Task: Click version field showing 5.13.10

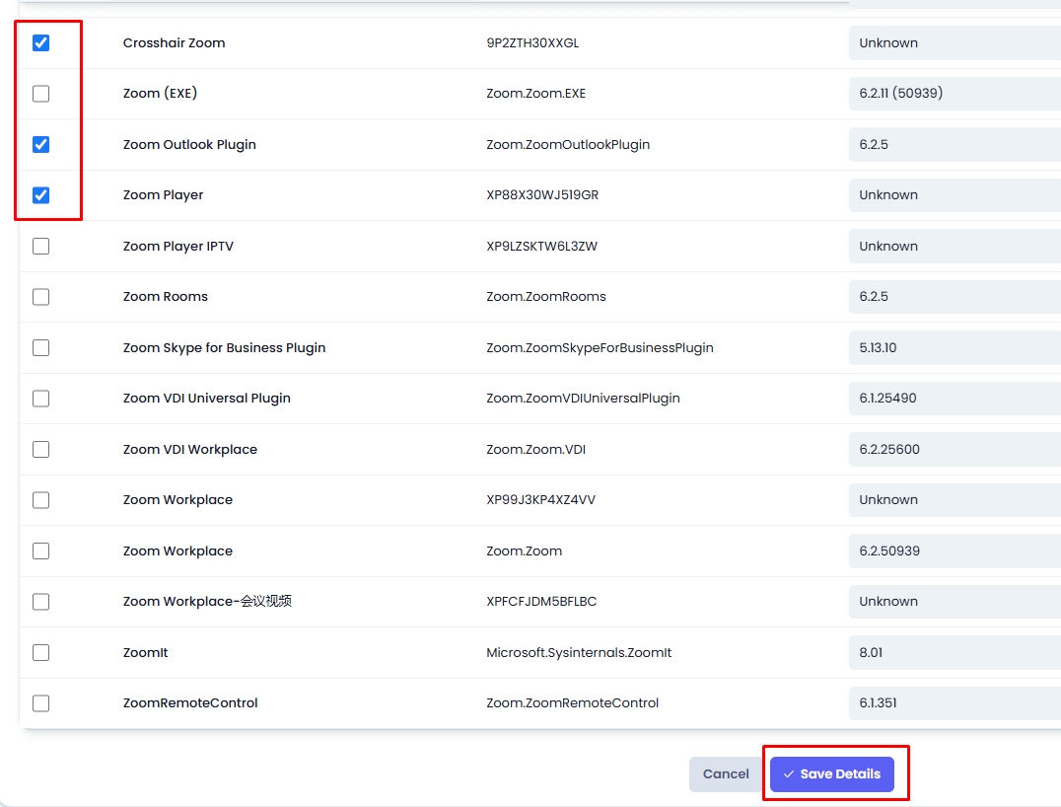Action: click(x=955, y=347)
